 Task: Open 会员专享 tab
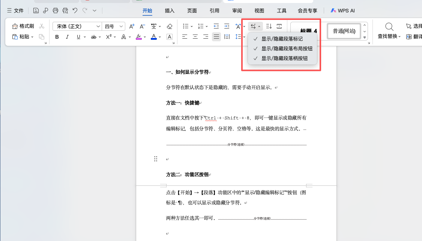(x=307, y=11)
